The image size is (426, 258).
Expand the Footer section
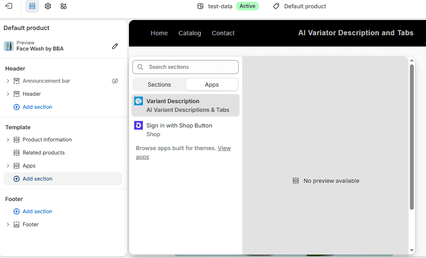coord(8,224)
